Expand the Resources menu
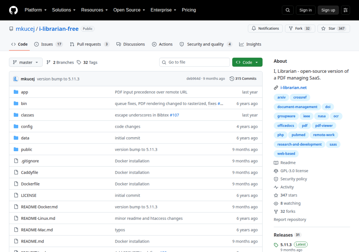Screen dimensions: 359x252 (94, 10)
